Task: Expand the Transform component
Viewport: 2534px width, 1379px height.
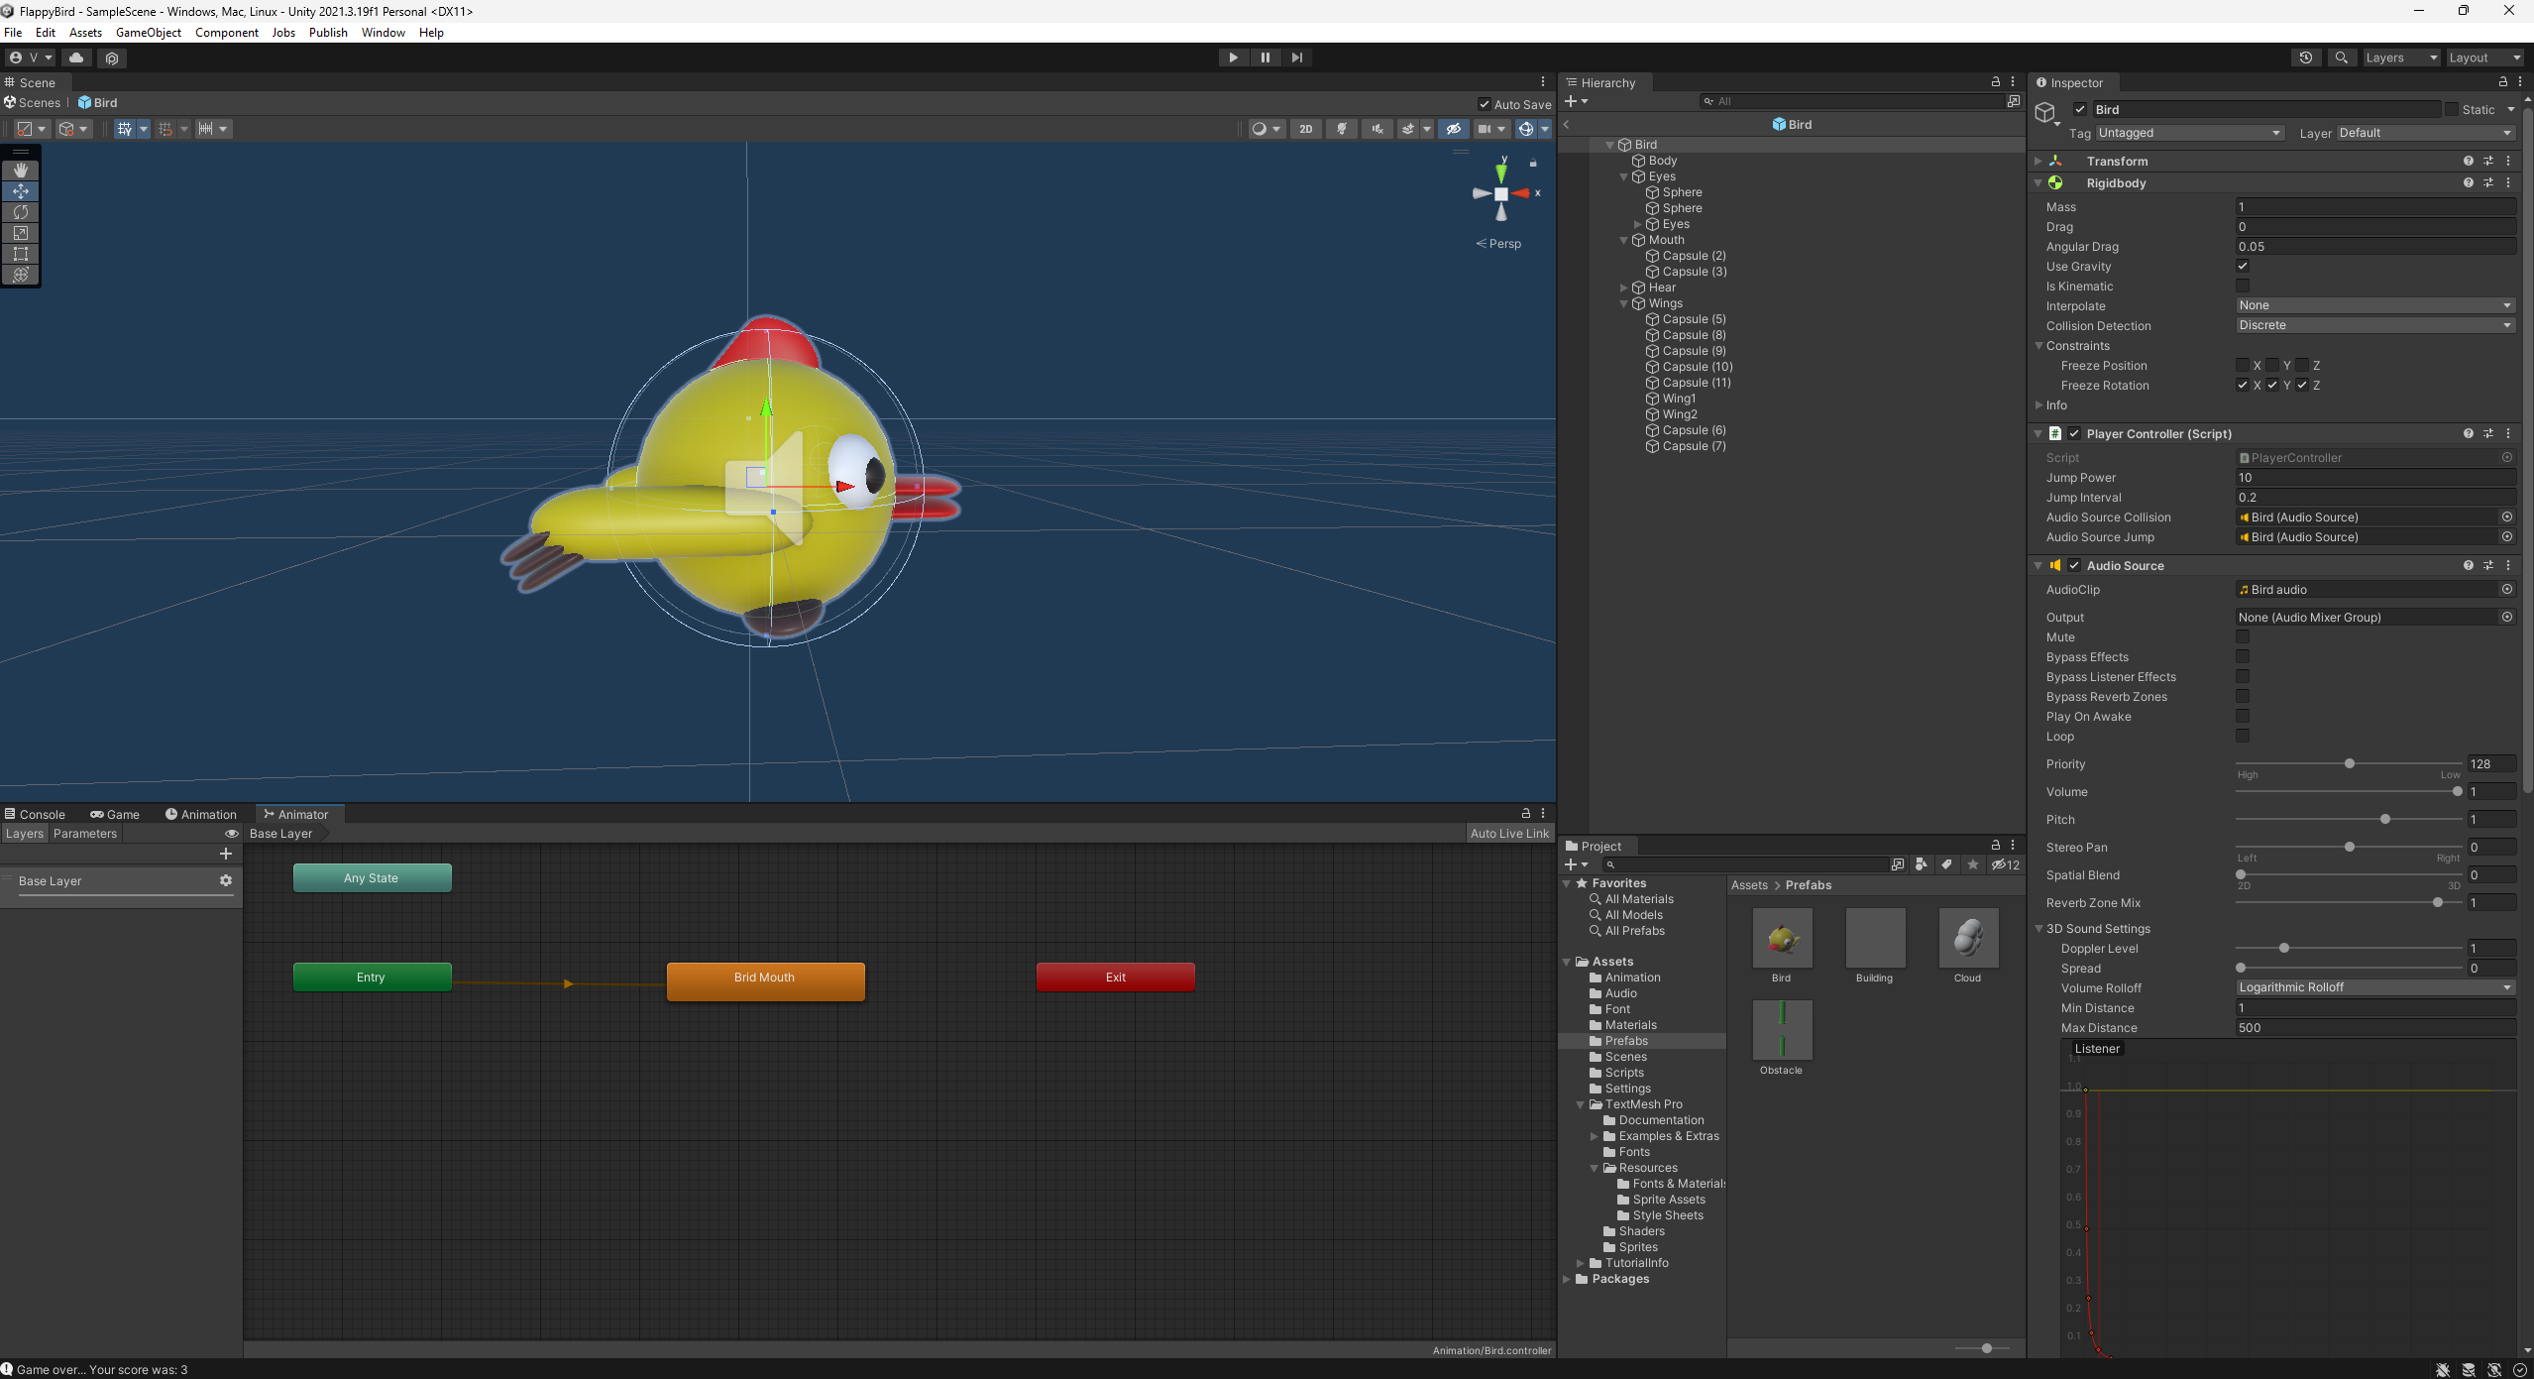Action: coord(2038,161)
